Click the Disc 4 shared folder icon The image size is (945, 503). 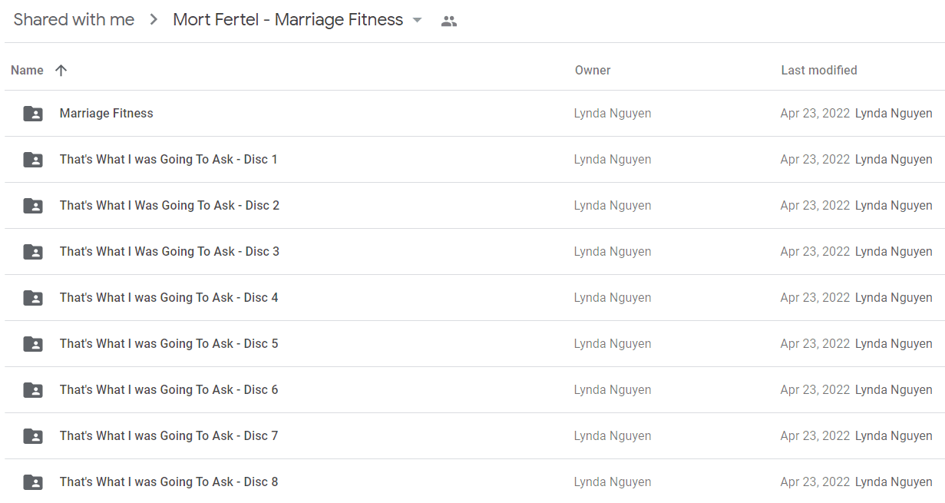pyautogui.click(x=33, y=298)
